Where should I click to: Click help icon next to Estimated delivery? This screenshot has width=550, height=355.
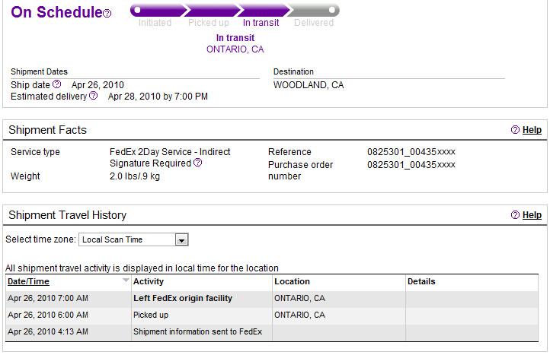coord(94,96)
